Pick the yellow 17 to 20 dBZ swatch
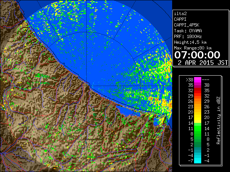This screenshot has width=230, height=172. click(198, 118)
